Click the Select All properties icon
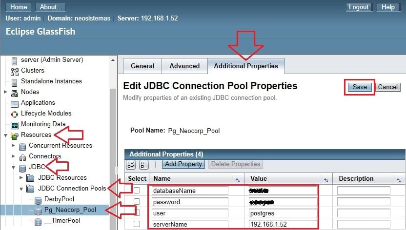This screenshot has width=406, height=230. 131,165
